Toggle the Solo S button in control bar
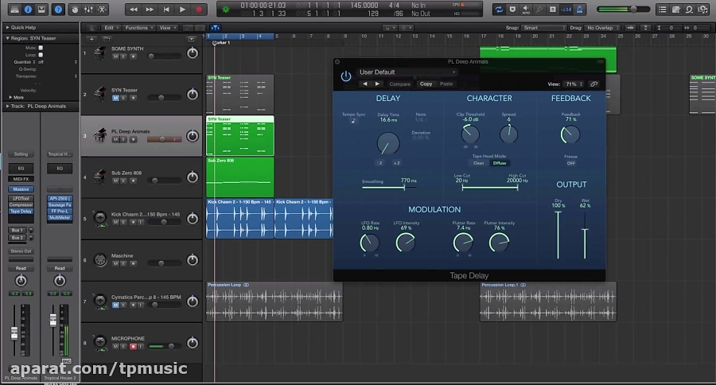The width and height of the screenshot is (716, 385). (553, 9)
